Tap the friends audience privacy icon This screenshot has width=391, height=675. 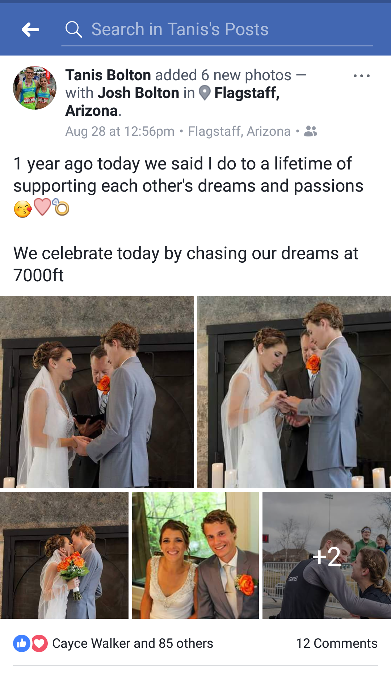click(x=311, y=131)
